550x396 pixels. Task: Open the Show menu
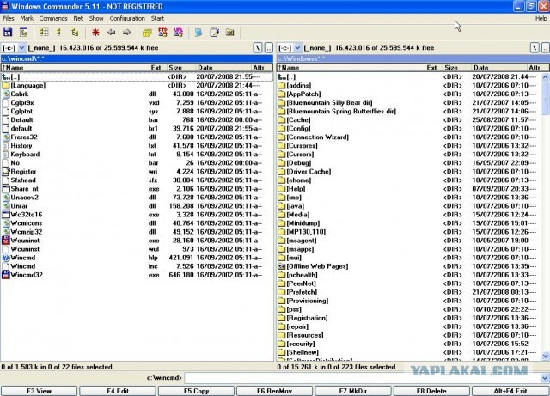(96, 18)
